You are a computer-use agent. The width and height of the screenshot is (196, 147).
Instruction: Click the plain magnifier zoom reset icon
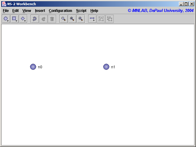pyautogui.click(x=64, y=19)
